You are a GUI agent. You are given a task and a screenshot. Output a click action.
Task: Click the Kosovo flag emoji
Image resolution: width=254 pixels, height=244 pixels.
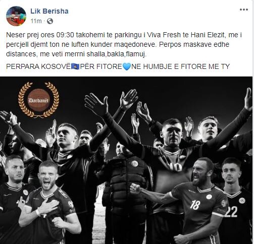coord(75,66)
